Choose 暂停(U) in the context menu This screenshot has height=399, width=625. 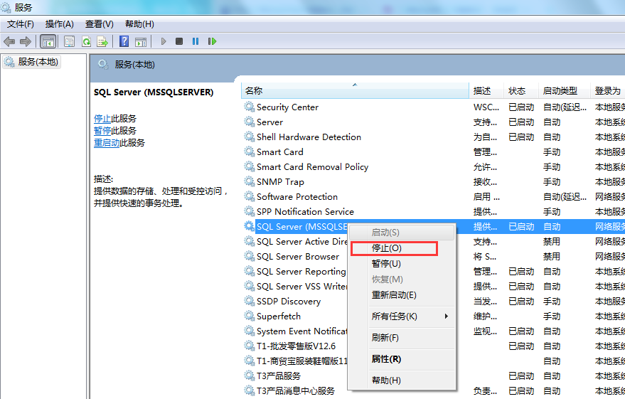pyautogui.click(x=402, y=263)
